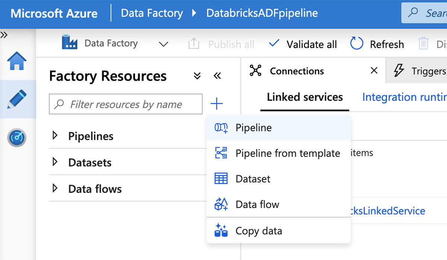
Task: Select Dataset from the add menu
Action: 253,179
